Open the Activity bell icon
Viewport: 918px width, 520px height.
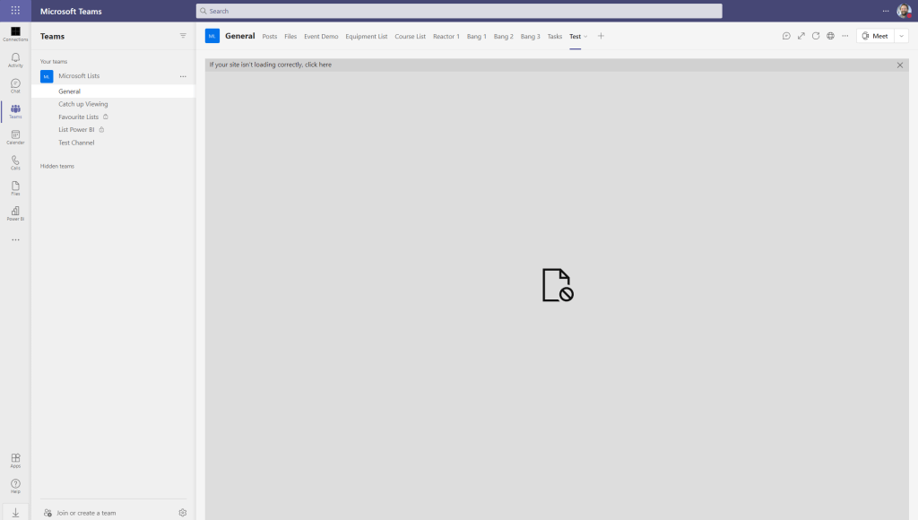click(15, 60)
